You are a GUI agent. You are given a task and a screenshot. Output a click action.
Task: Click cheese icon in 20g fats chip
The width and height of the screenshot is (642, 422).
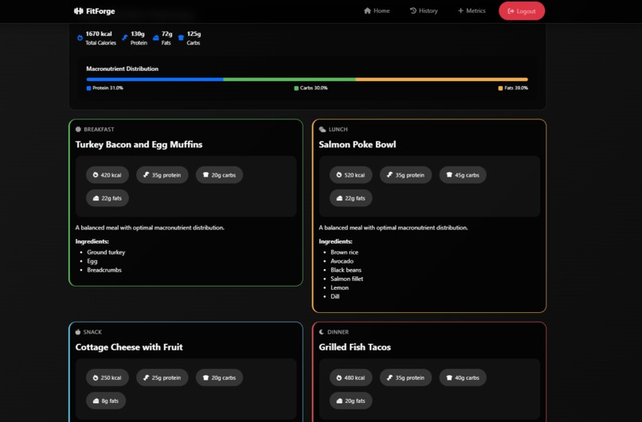click(339, 401)
